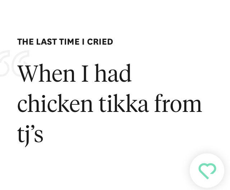
Task: Click the words 'When I had'
Action: tap(74, 73)
